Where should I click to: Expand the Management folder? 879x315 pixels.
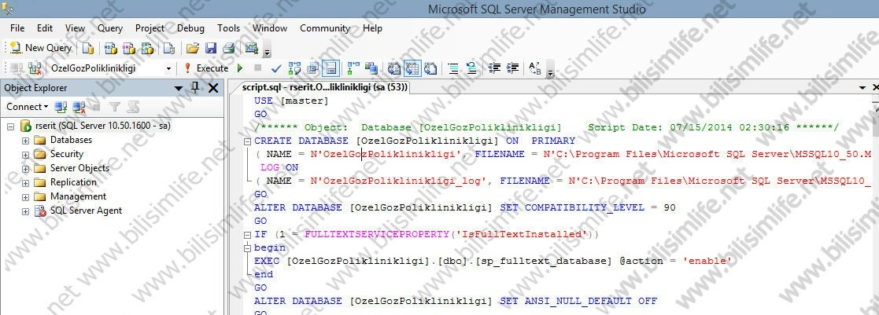pos(25,197)
